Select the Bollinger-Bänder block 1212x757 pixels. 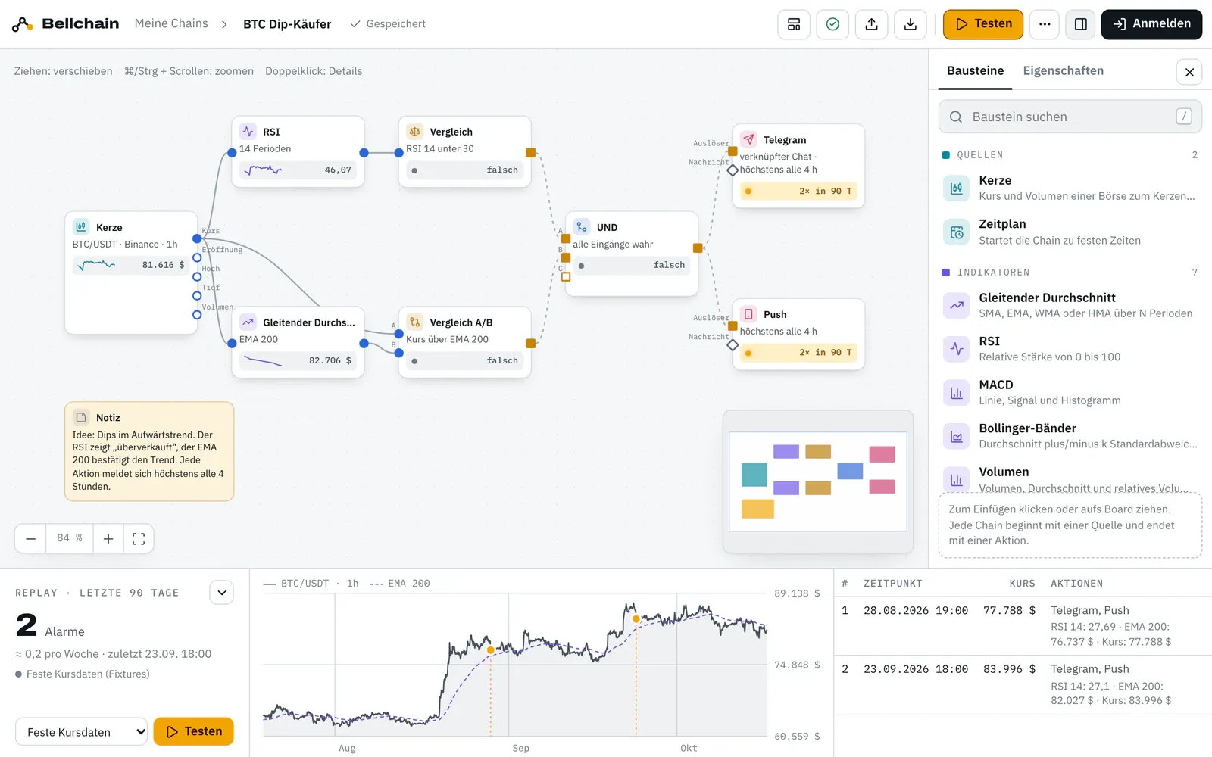click(1070, 436)
